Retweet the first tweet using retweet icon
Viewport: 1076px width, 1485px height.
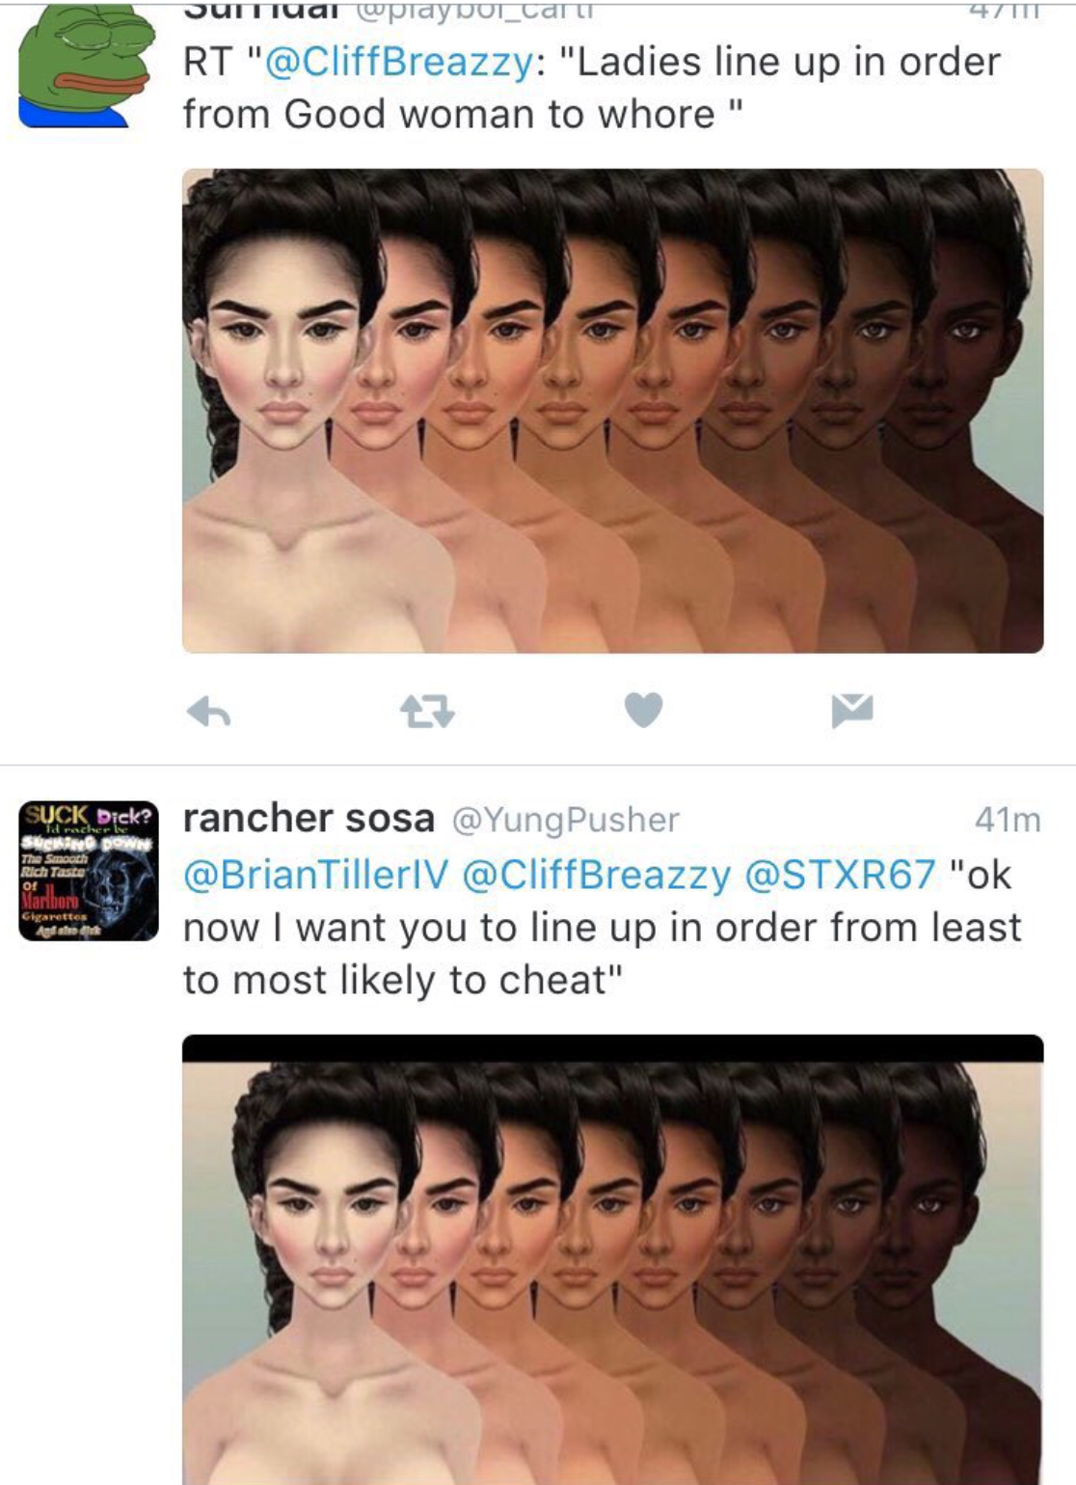pyautogui.click(x=426, y=712)
